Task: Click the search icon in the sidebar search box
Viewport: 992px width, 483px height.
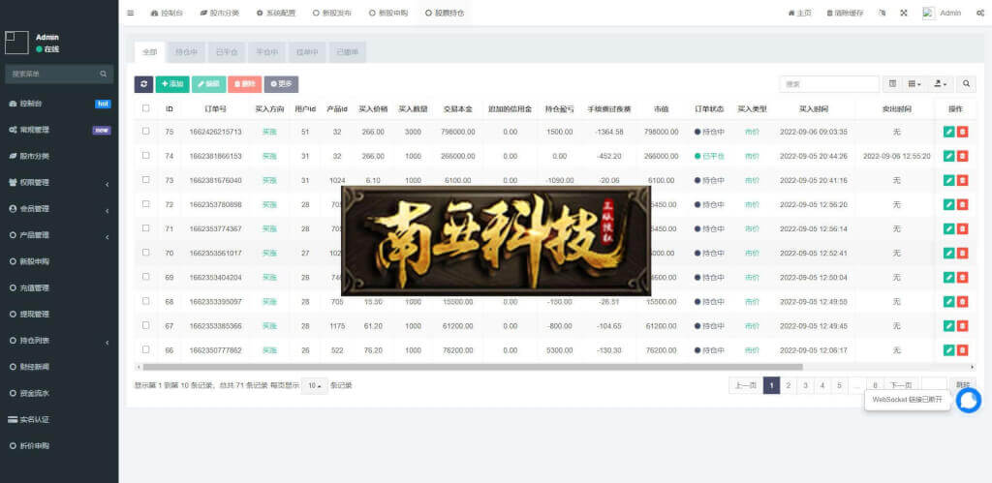Action: [103, 74]
